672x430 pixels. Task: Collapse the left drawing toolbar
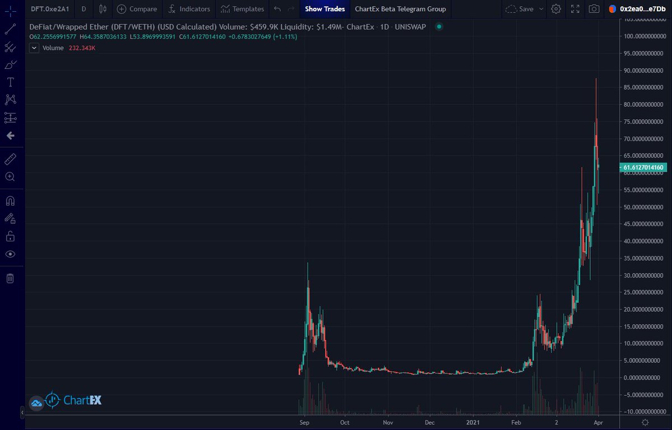[x=22, y=413]
